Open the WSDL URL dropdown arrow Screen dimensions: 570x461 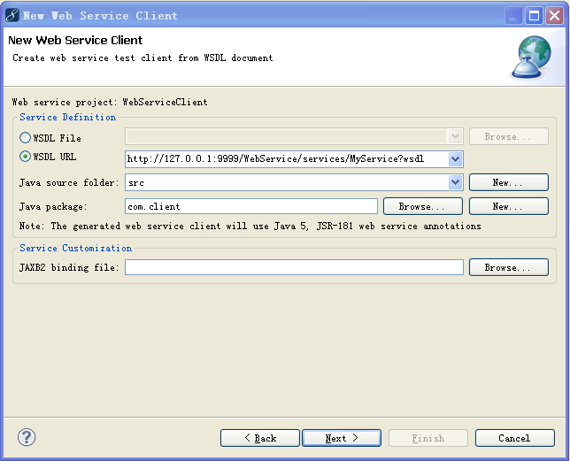tap(455, 159)
